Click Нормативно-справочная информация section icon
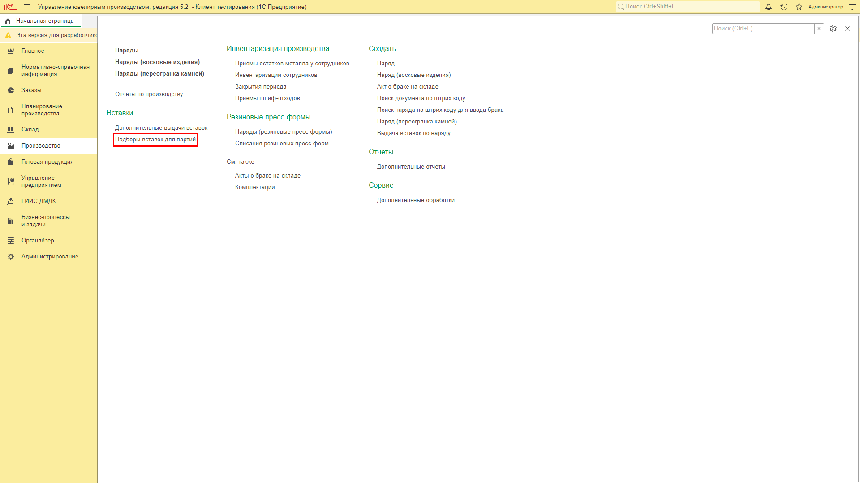Image resolution: width=860 pixels, height=483 pixels. pyautogui.click(x=11, y=71)
